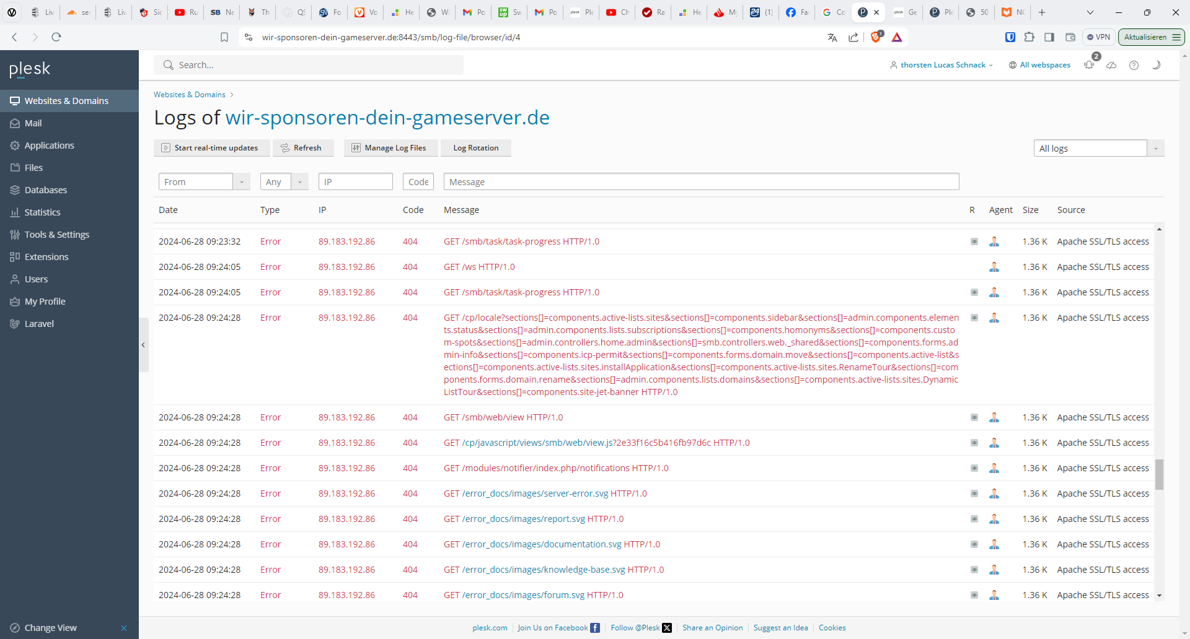The width and height of the screenshot is (1190, 639).
Task: Go to Tools & Settings in sidebar
Action: 56,235
